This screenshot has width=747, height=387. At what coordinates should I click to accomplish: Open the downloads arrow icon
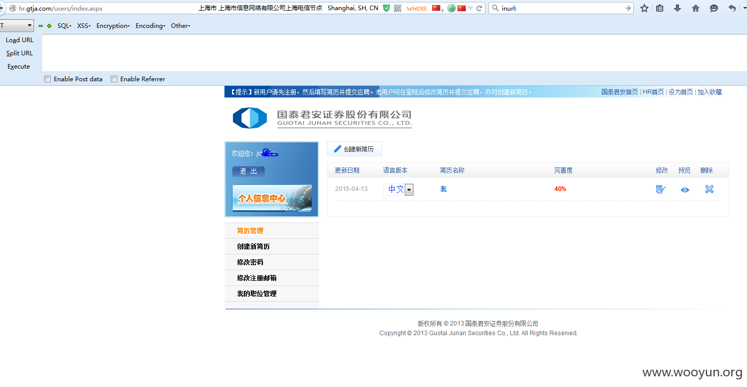[x=677, y=8]
